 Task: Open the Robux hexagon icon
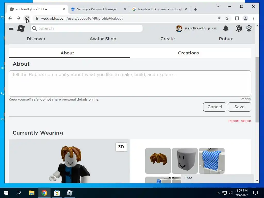[x=238, y=28]
